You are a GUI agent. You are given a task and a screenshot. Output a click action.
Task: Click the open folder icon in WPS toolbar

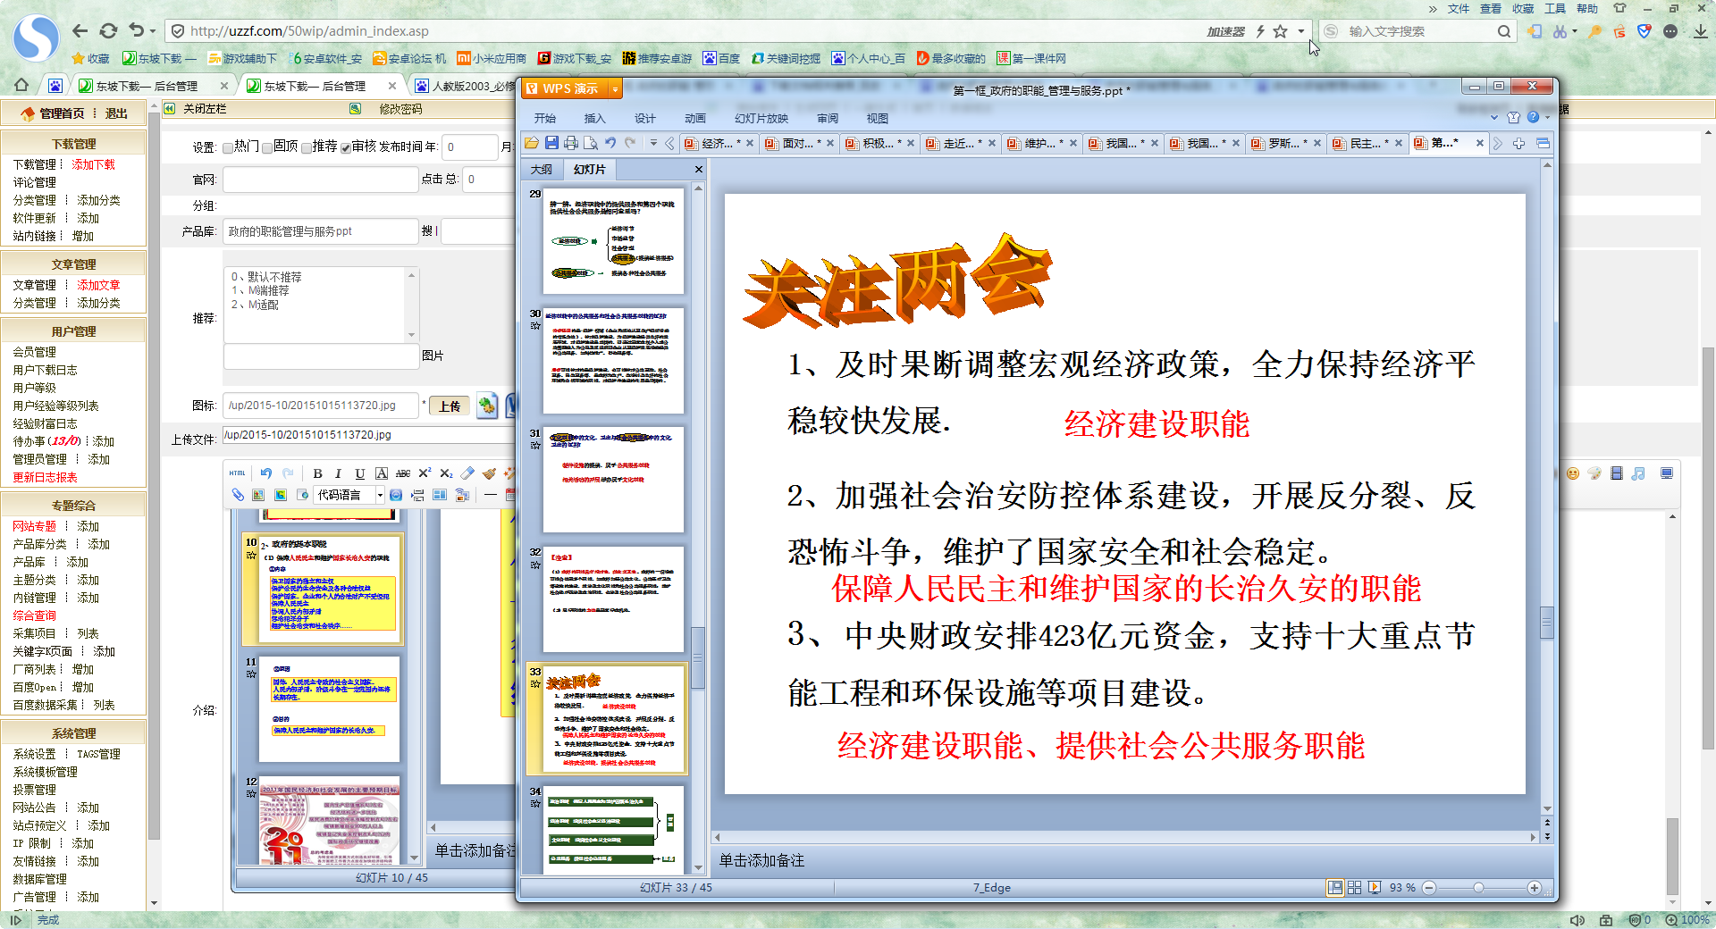(x=532, y=143)
